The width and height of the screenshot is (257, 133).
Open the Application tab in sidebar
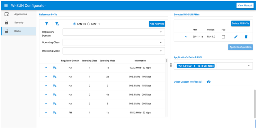click(x=20, y=14)
